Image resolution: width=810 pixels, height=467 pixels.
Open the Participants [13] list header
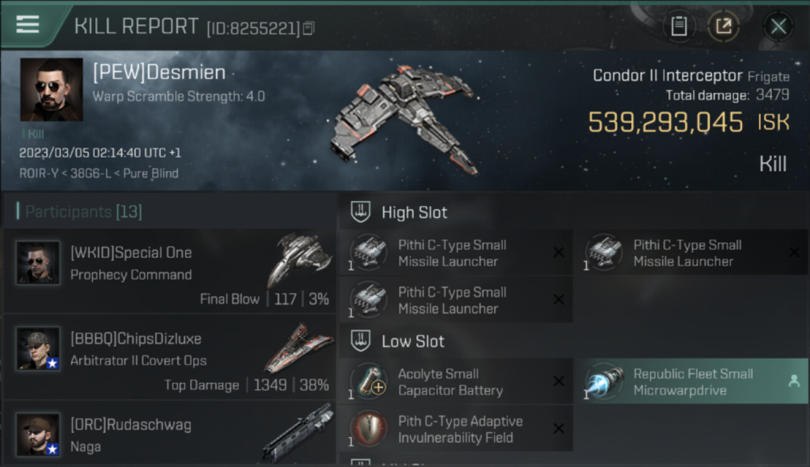80,212
